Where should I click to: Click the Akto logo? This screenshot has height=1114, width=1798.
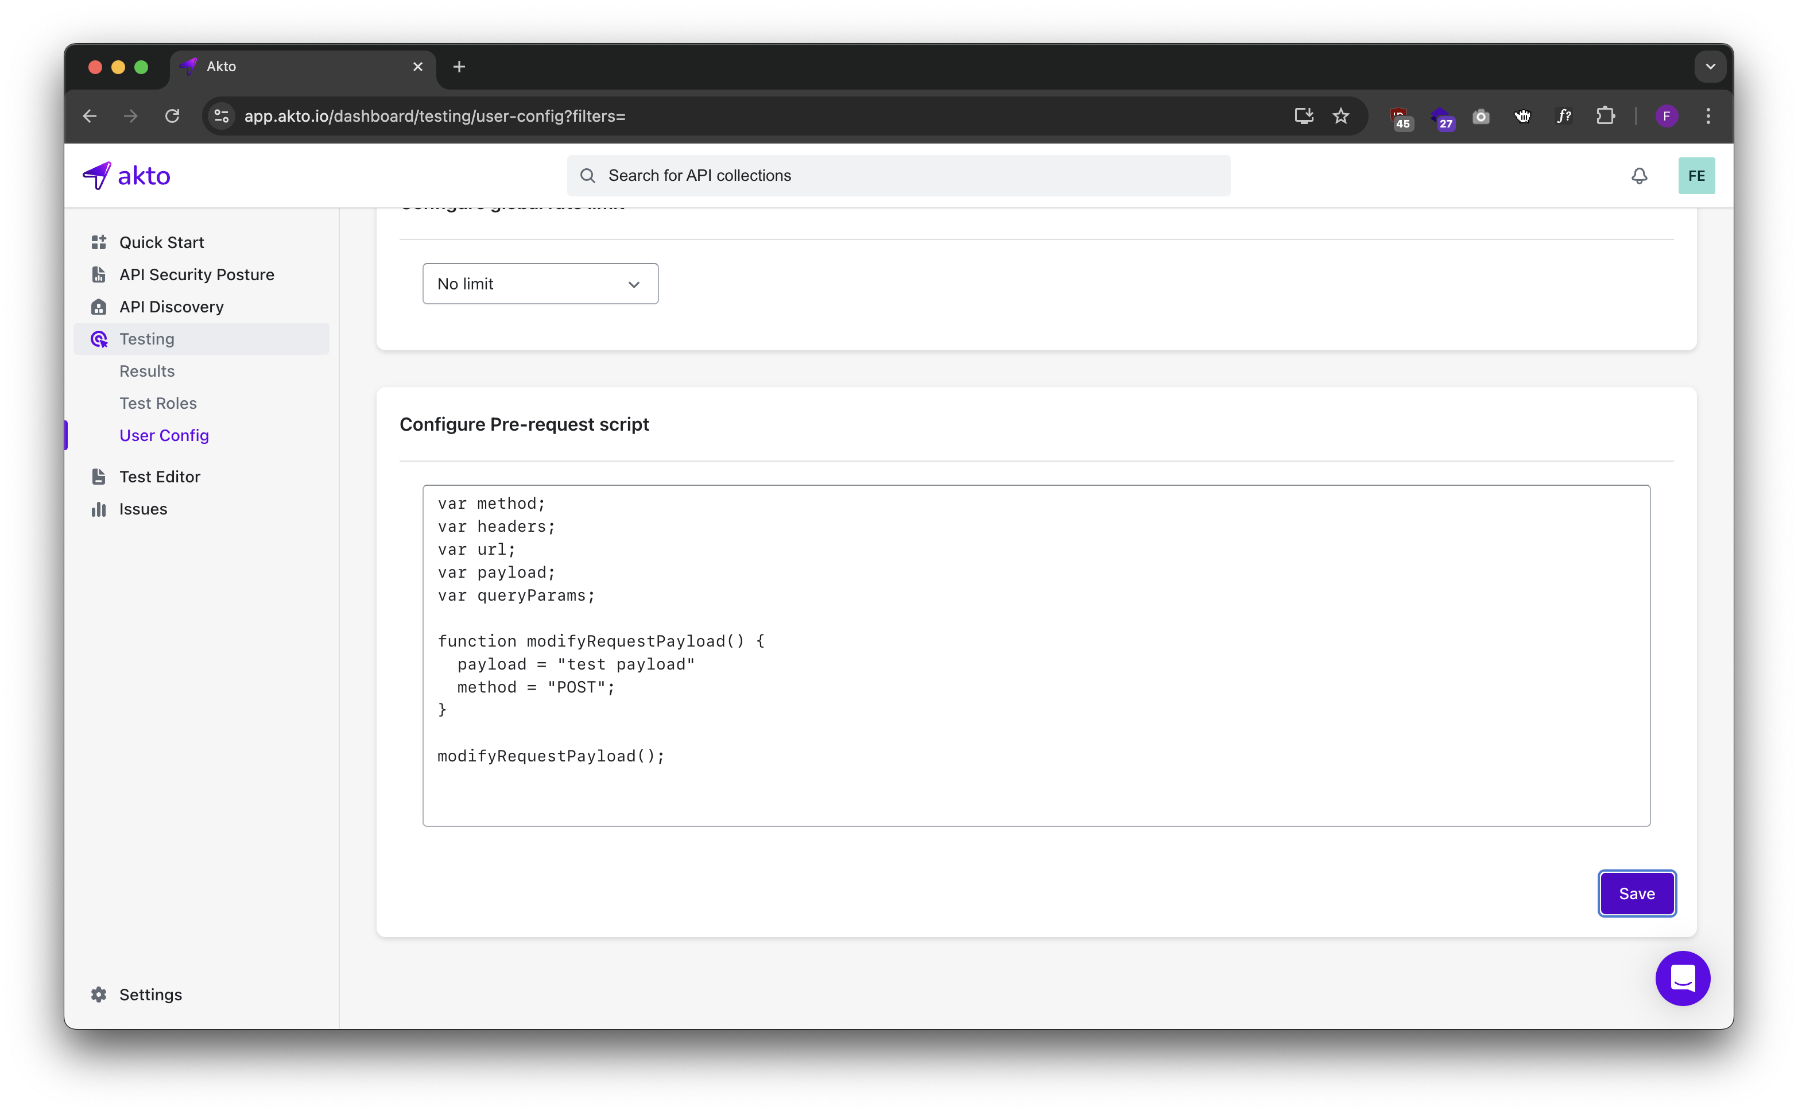coord(126,175)
